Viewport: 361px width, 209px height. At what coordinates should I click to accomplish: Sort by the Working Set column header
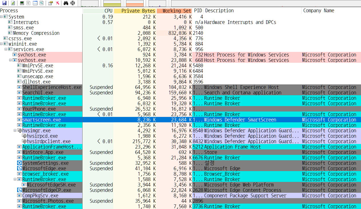pyautogui.click(x=174, y=11)
